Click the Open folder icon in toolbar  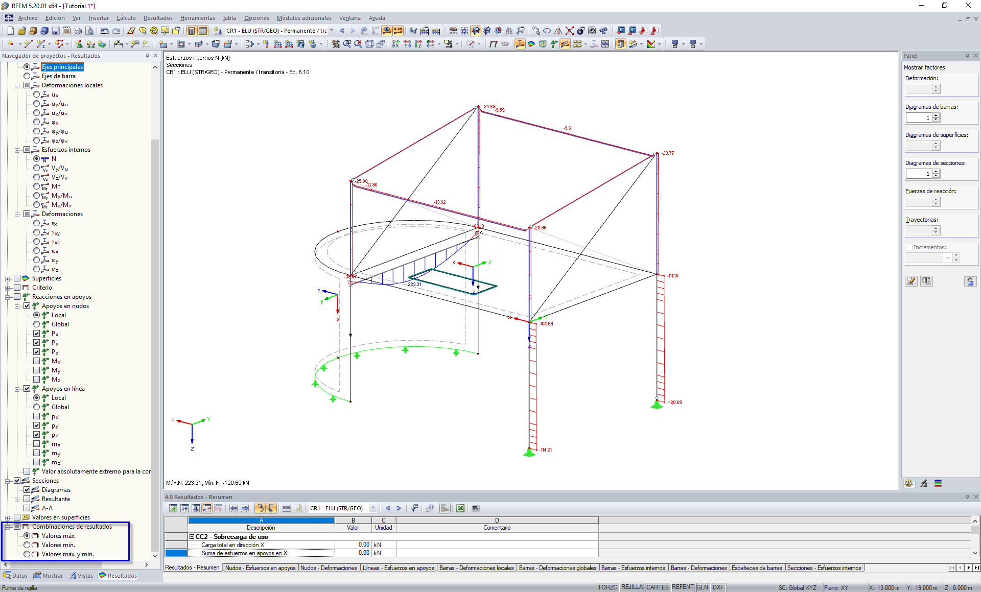21,31
